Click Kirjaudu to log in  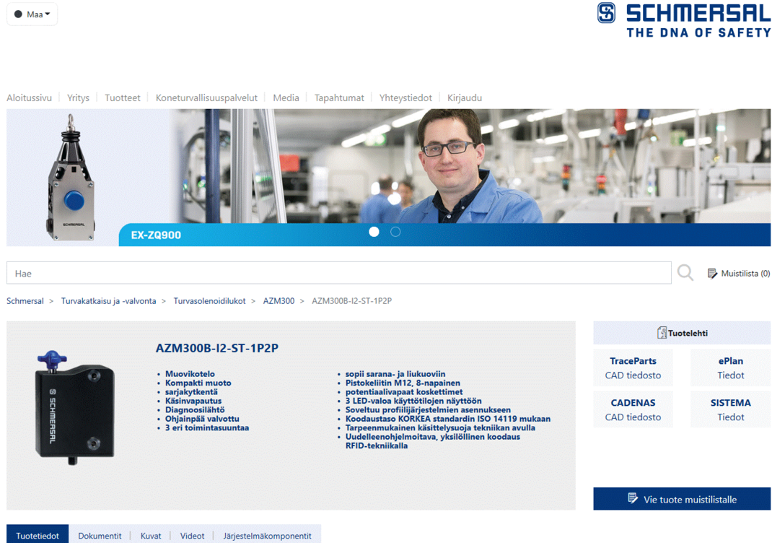click(x=465, y=97)
